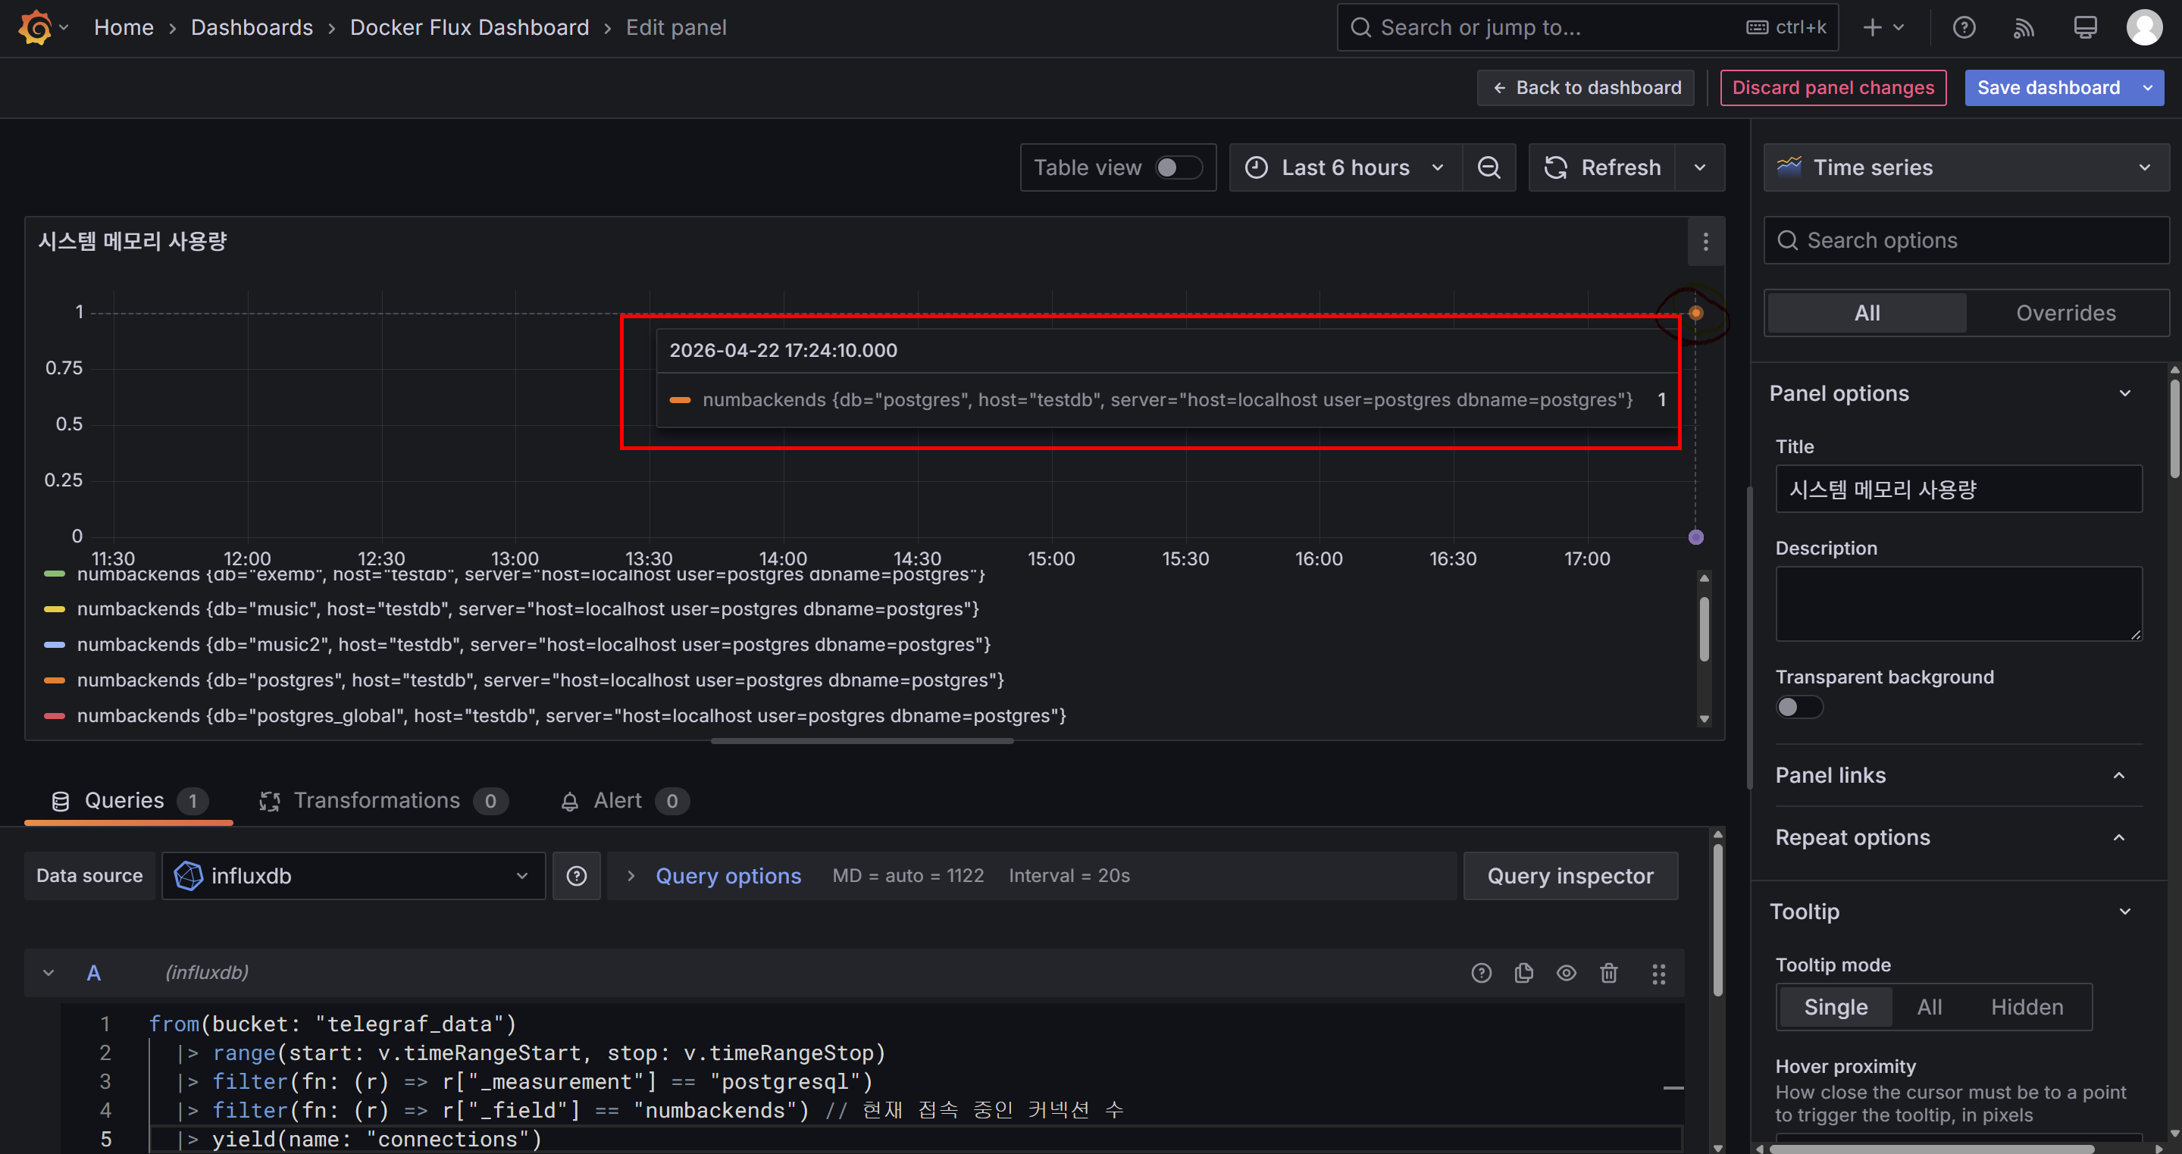Open the influxdb data source dropdown
This screenshot has height=1154, width=2182.
[353, 875]
